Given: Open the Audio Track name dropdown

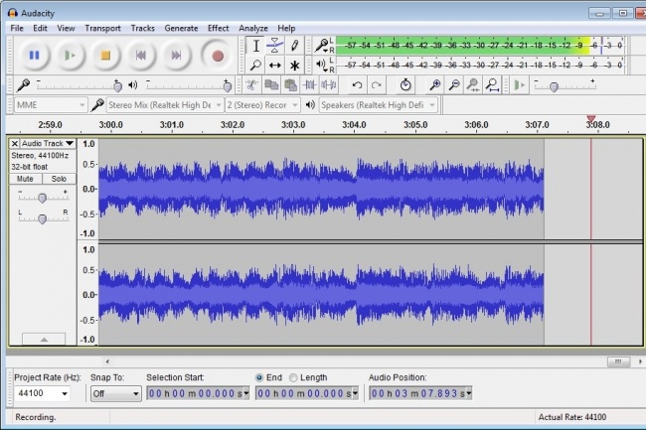Looking at the screenshot, I should coord(48,143).
